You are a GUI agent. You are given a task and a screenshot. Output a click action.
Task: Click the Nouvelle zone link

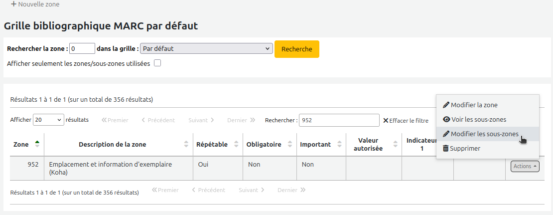(35, 4)
